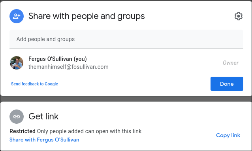Click the themanhimself@fosullivan.com email address

[68, 67]
